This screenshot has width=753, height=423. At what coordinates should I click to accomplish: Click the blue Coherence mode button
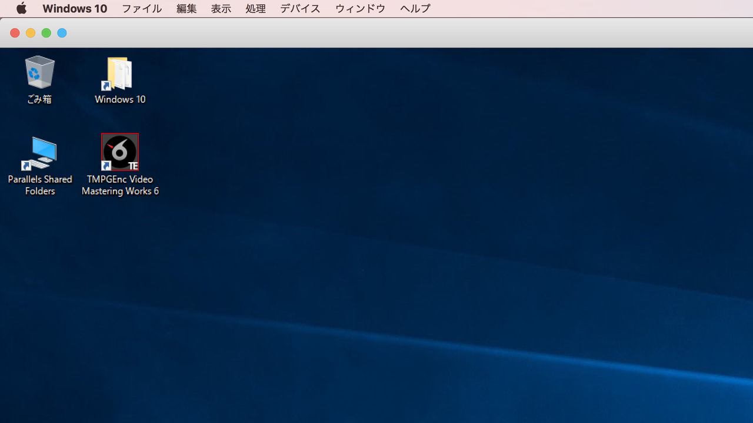click(62, 33)
